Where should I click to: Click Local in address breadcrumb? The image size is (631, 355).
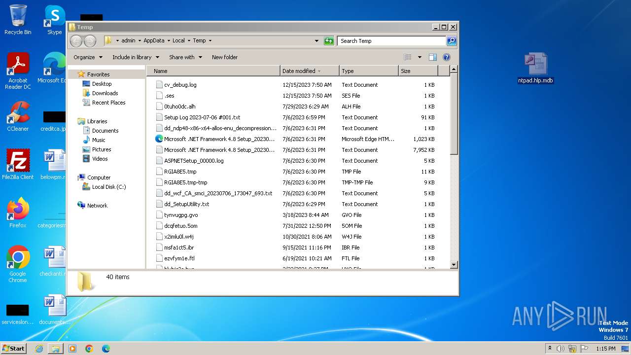click(x=178, y=41)
